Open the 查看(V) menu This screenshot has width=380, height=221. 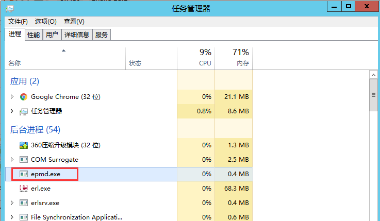tap(74, 22)
